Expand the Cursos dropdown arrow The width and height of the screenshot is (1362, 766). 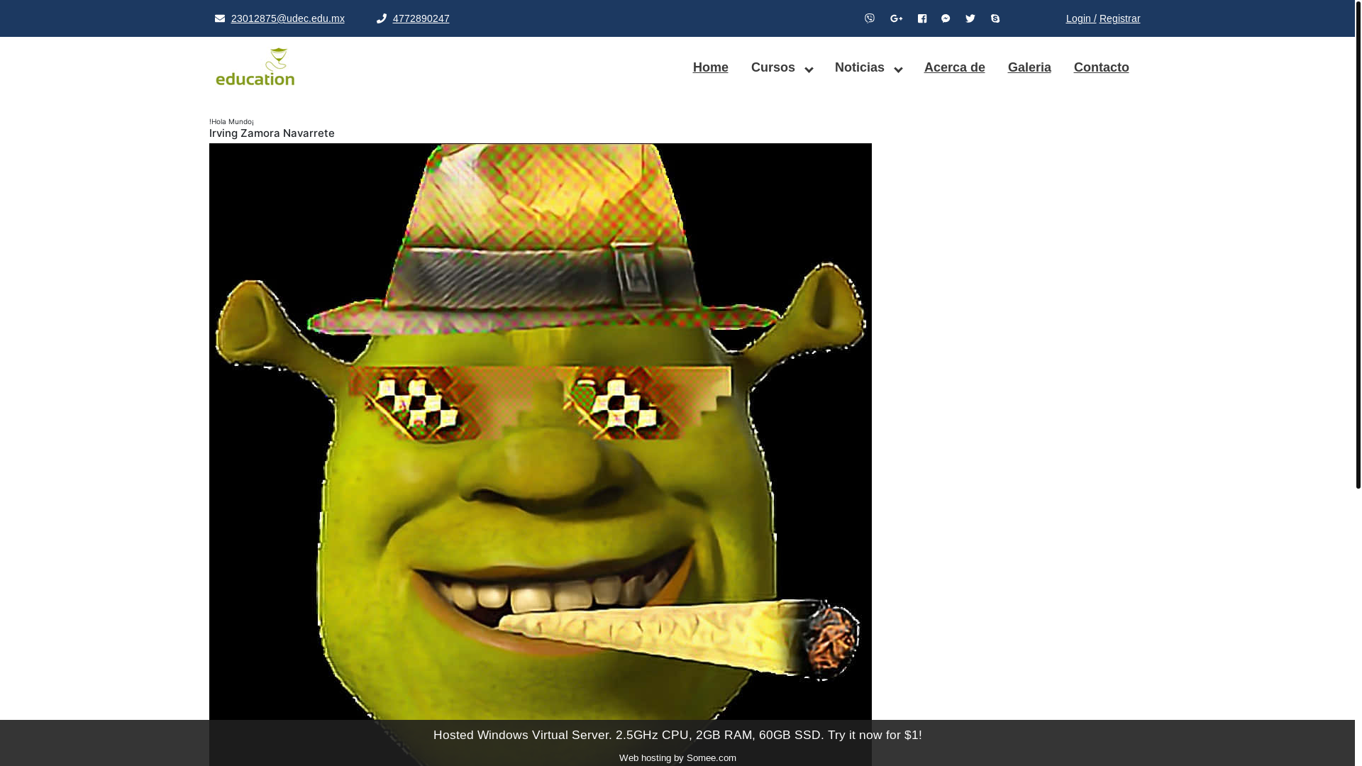(809, 70)
